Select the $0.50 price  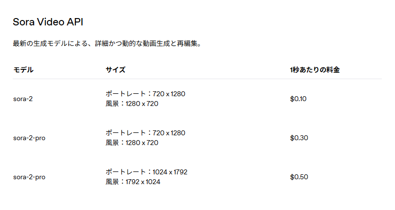299,177
